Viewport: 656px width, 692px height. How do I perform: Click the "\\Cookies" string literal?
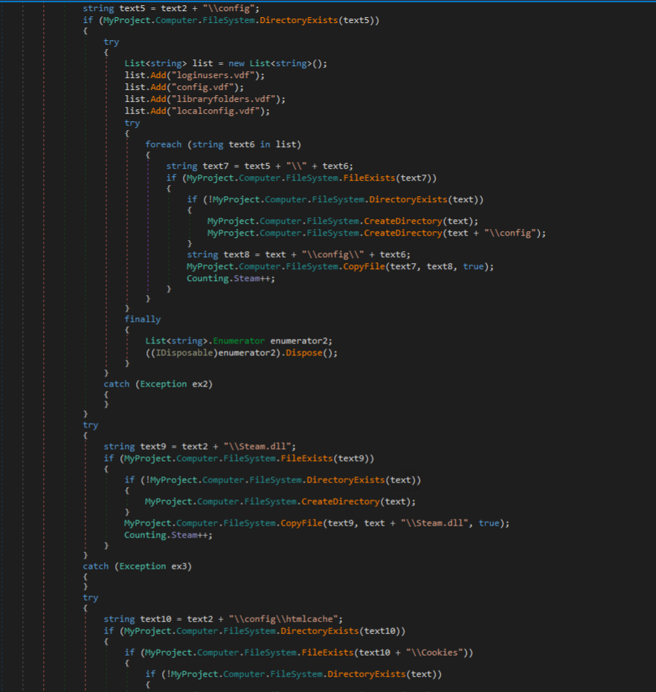pyautogui.click(x=434, y=653)
